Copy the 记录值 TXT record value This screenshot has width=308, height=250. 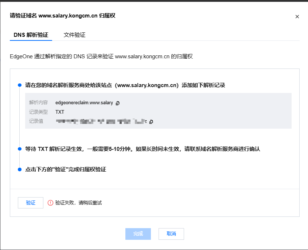click(151, 121)
